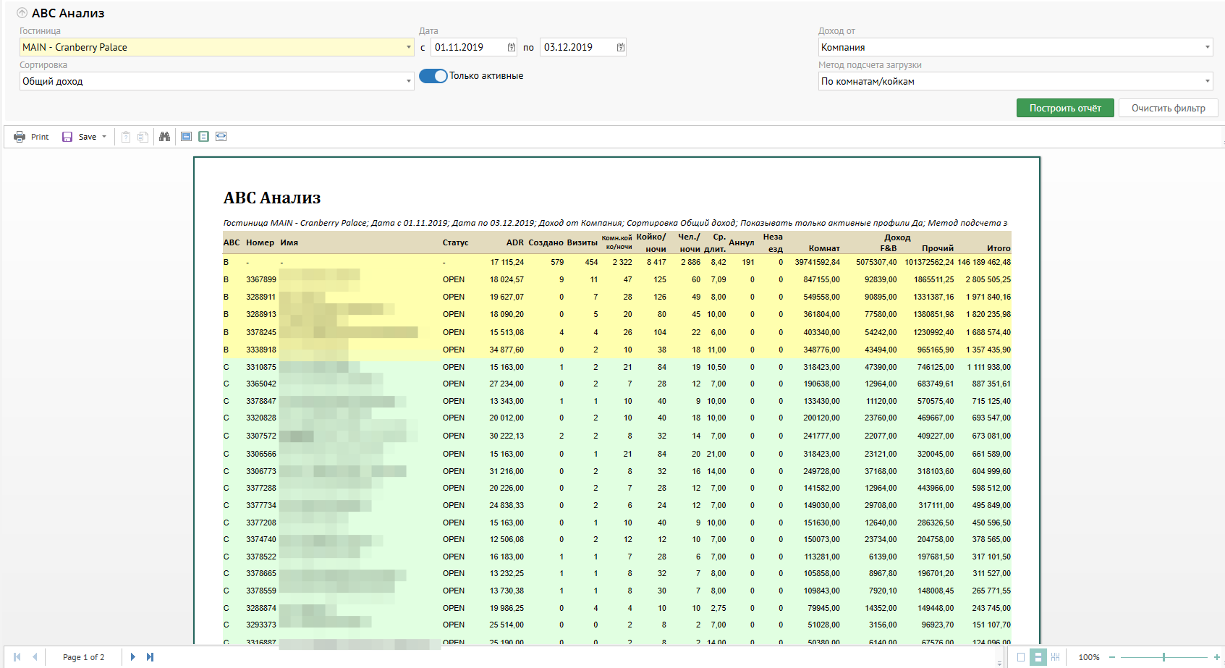The image size is (1225, 668).
Task: Click the 'Очистить фильтр' button
Action: [1168, 108]
